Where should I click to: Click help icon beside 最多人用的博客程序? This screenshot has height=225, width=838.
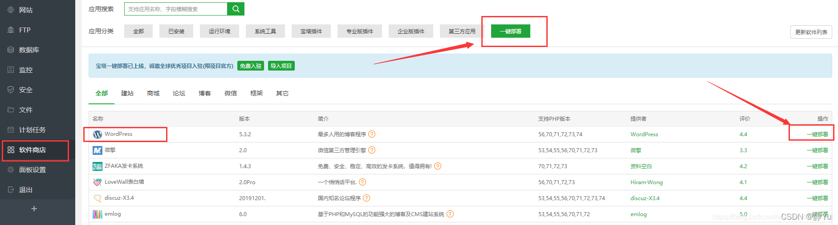pyautogui.click(x=372, y=134)
